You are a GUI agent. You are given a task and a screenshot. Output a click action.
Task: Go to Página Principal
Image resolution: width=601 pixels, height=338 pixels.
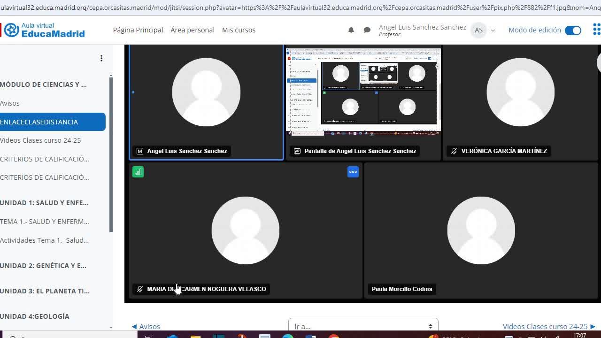pyautogui.click(x=138, y=30)
